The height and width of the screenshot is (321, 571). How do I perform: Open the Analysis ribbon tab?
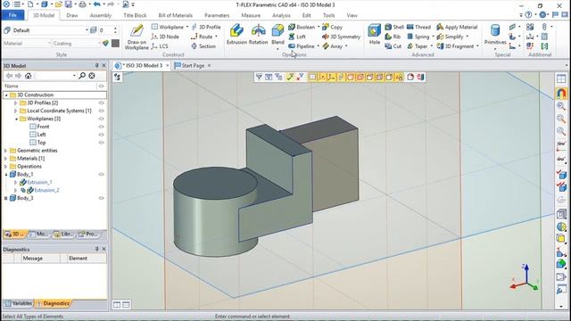281,15
